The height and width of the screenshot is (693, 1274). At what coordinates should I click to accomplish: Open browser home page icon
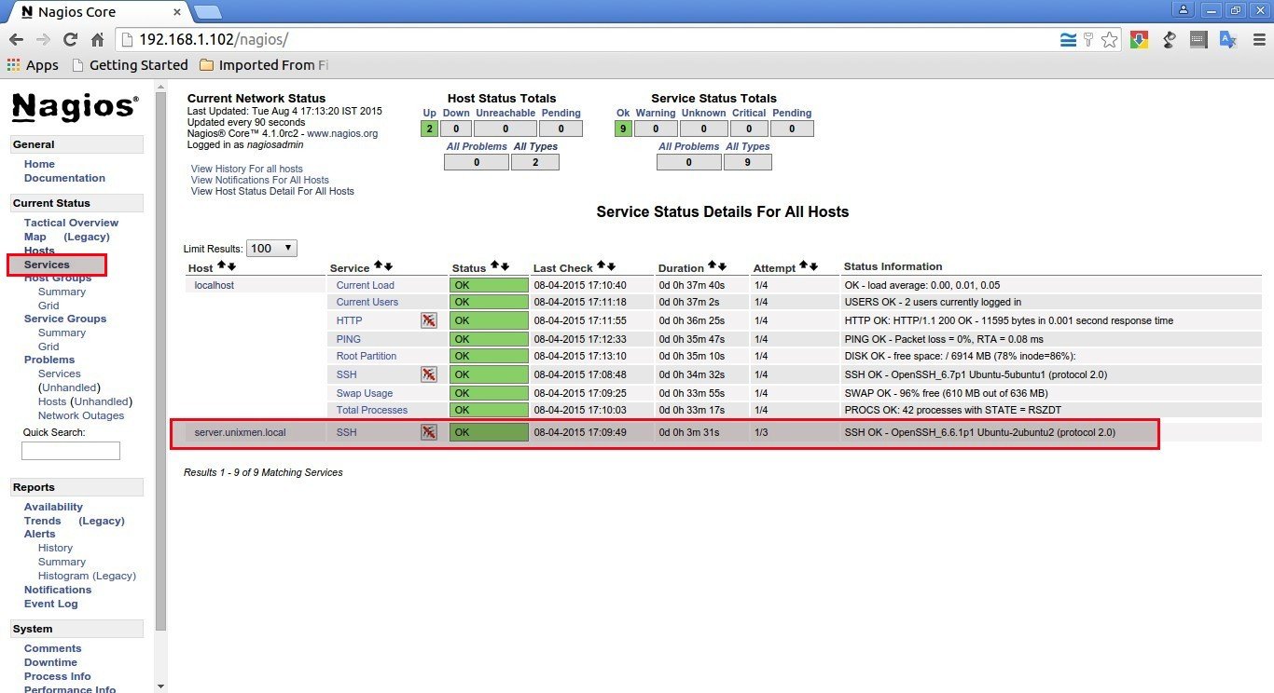pyautogui.click(x=97, y=40)
